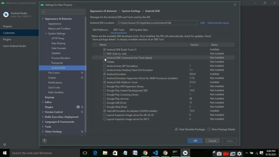Uncheck Intel x86 Emulator Accelerator (HAXM installer)
Image resolution: width=279 pixels, height=157 pixels.
(x=105, y=111)
